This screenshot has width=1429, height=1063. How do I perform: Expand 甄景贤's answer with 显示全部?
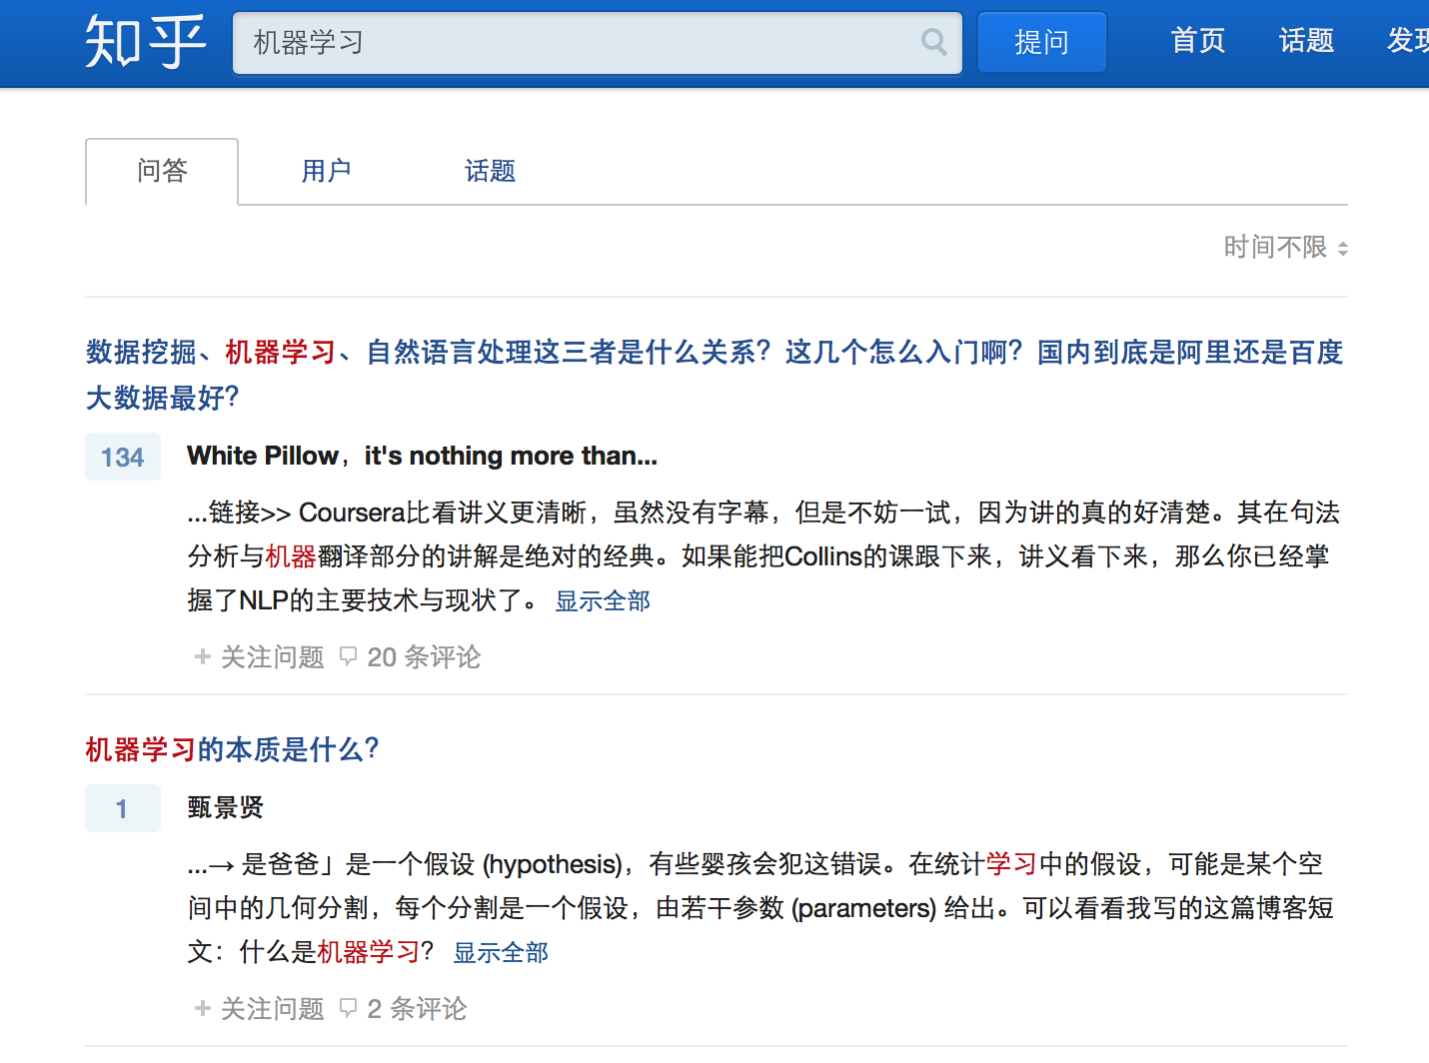pyautogui.click(x=501, y=952)
